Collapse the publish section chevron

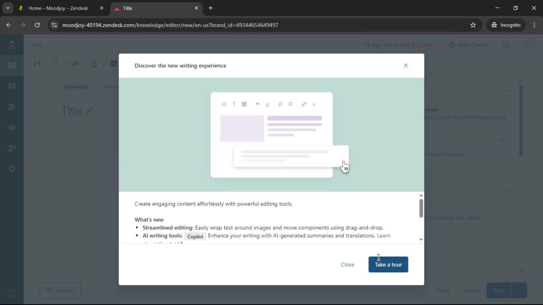click(507, 191)
